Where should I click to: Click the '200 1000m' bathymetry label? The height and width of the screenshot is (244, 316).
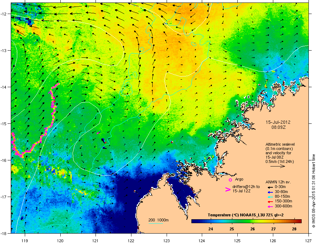[158, 220]
